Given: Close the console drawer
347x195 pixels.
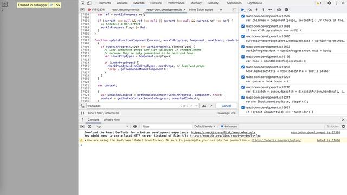Looking at the screenshot, I should tap(343, 120).
